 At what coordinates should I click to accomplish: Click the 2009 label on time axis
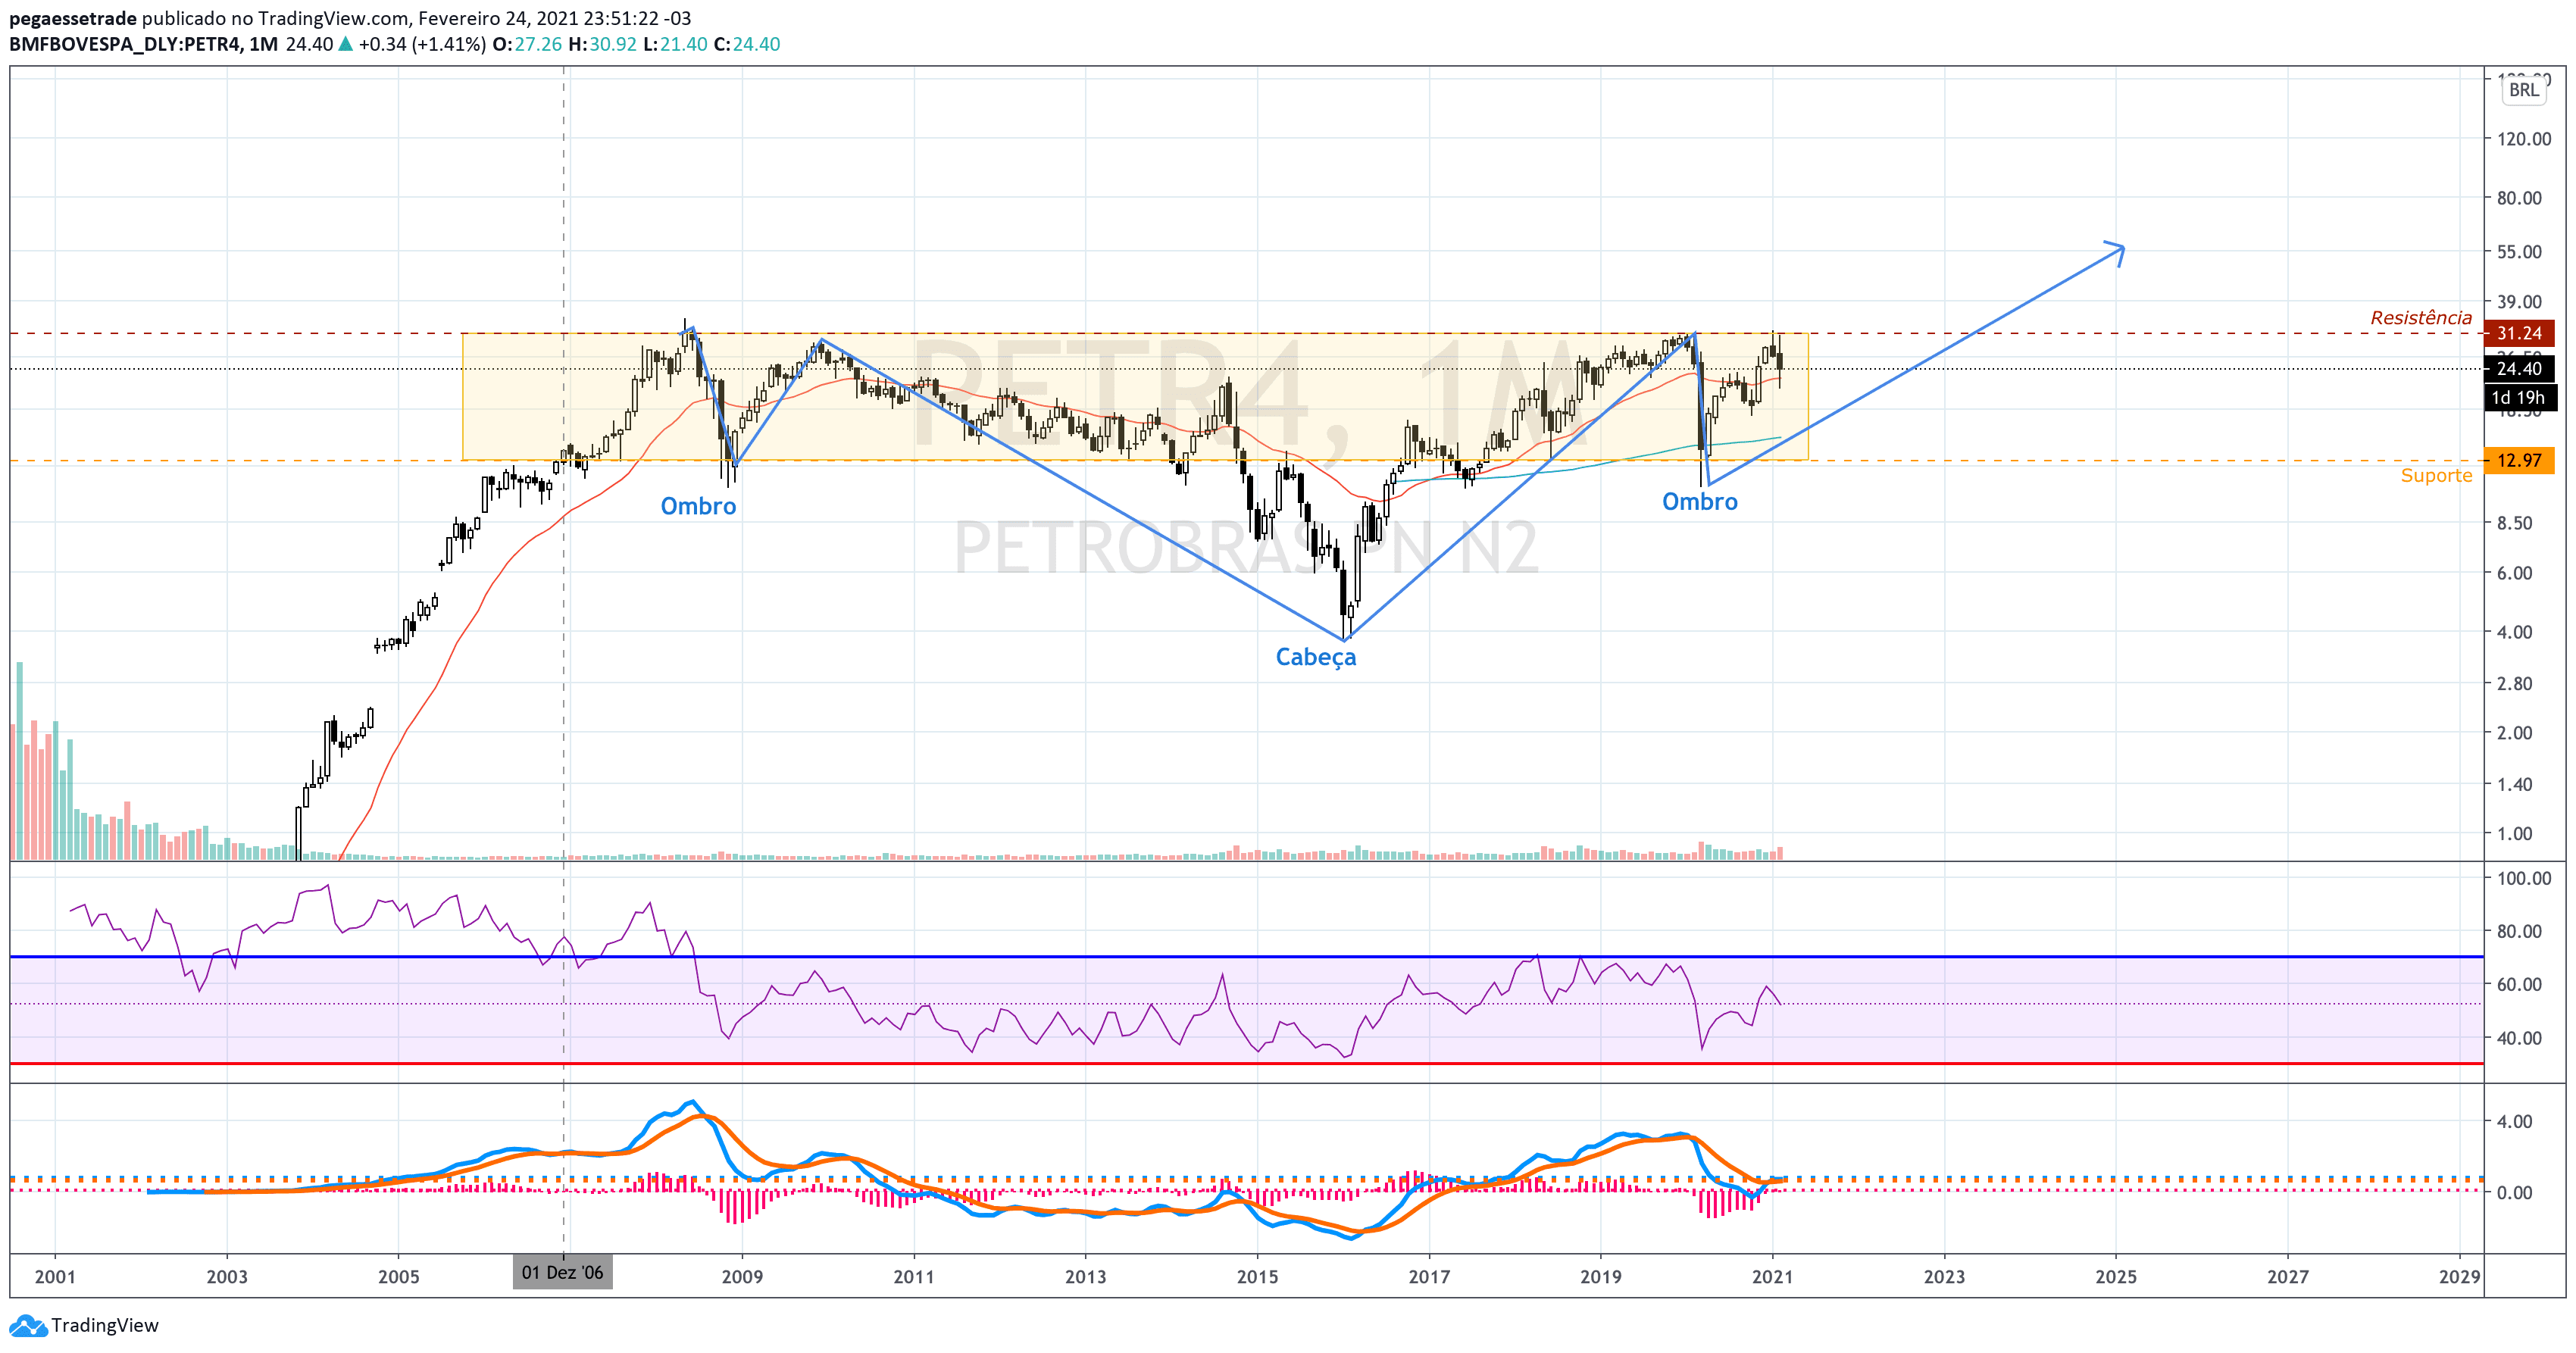742,1276
